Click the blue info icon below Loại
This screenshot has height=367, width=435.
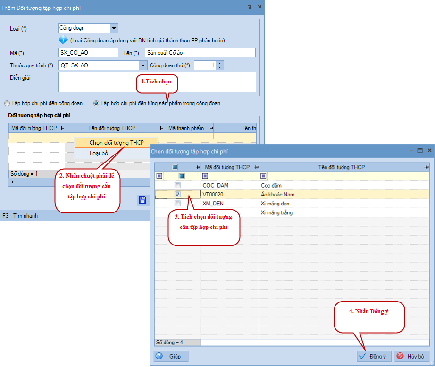(x=63, y=40)
